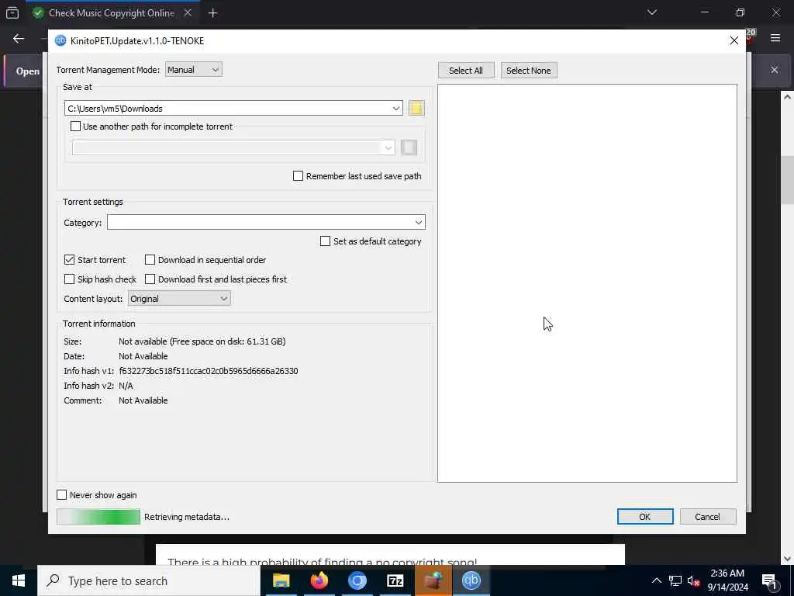Check Download first and last pieces first
Viewport: 794px width, 596px height.
pyautogui.click(x=150, y=279)
